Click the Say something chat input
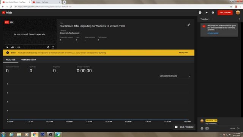Viewport: 243px width, 137px height. click(222, 124)
